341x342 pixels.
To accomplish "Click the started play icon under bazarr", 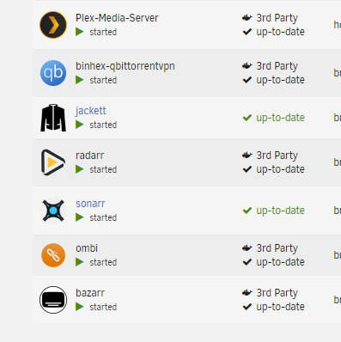I will 80,307.
